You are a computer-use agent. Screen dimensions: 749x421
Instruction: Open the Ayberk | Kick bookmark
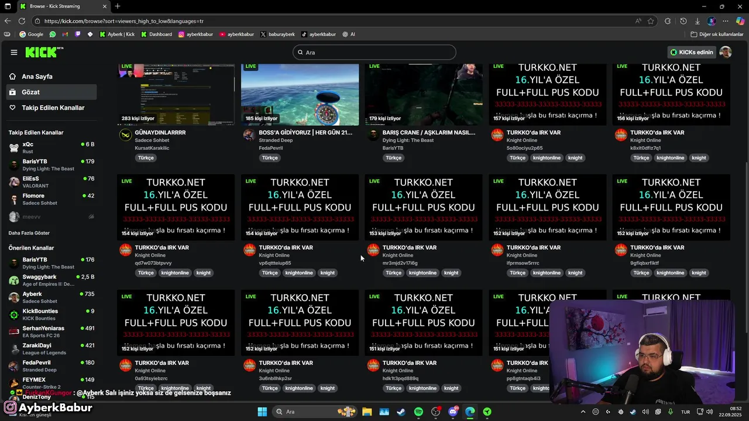117,34
